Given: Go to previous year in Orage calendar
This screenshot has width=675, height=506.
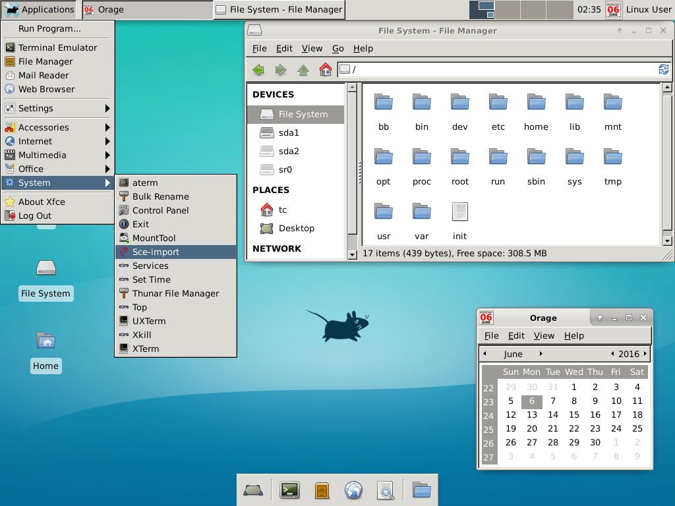Looking at the screenshot, I should tap(612, 354).
